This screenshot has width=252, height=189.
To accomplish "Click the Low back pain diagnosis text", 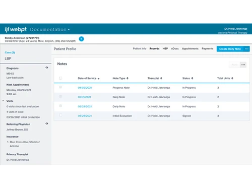I will pos(15,78).
